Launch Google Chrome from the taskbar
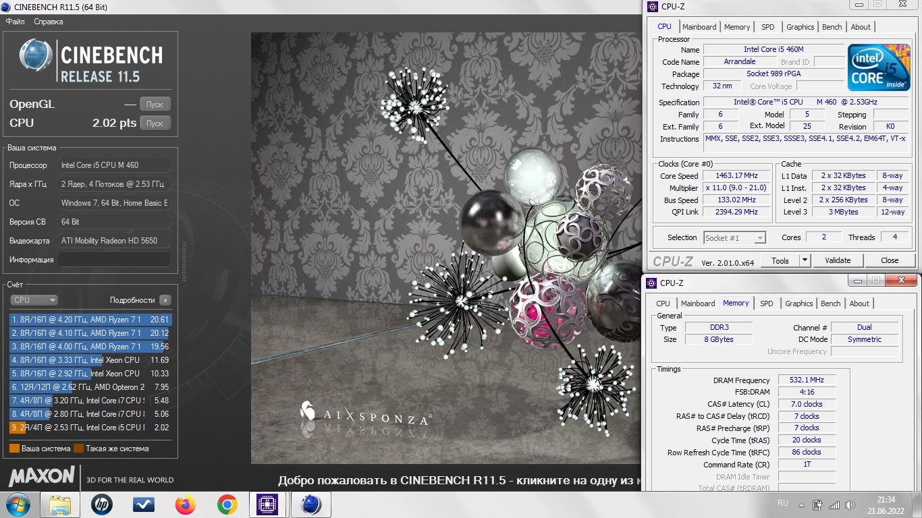 (227, 505)
